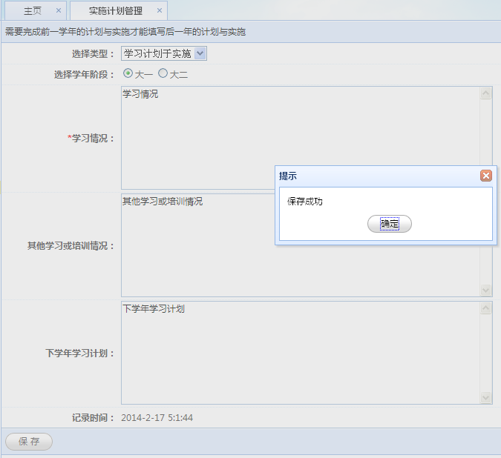This screenshot has width=501, height=458.
Task: Close the 实施计划管理 tab
Action: pyautogui.click(x=160, y=10)
